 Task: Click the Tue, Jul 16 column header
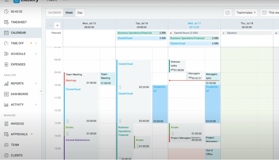(142, 25)
